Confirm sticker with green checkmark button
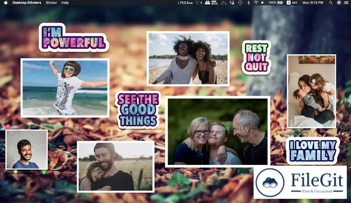 [44, 172]
